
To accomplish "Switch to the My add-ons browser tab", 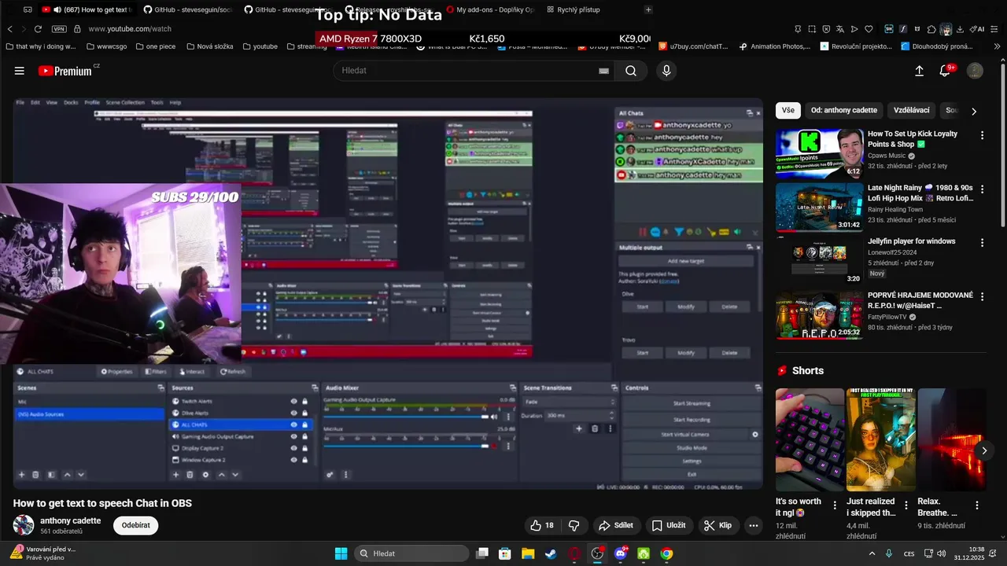I will tap(490, 9).
